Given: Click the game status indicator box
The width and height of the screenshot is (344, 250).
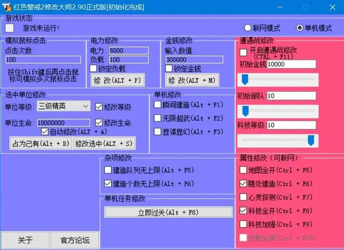Looking at the screenshot, I should (x=9, y=28).
